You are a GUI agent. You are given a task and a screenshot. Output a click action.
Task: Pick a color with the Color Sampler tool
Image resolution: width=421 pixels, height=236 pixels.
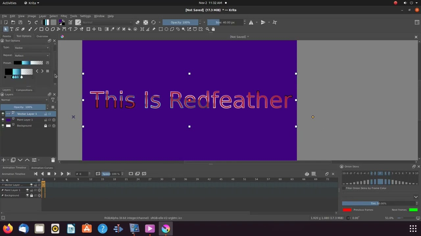click(112, 29)
